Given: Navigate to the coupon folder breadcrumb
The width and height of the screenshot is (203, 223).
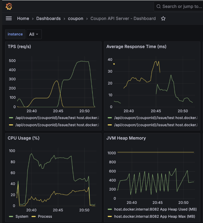Looking at the screenshot, I should click(76, 19).
